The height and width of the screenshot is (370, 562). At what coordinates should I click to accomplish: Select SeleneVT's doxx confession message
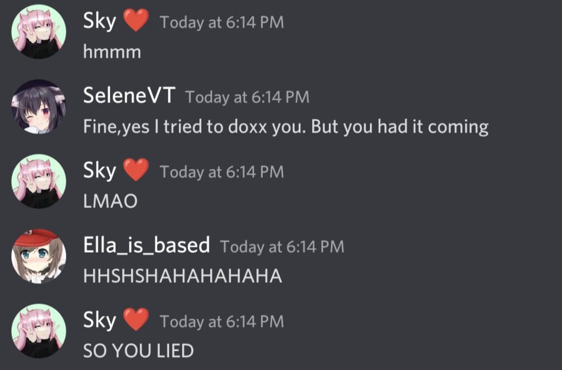[x=285, y=127]
